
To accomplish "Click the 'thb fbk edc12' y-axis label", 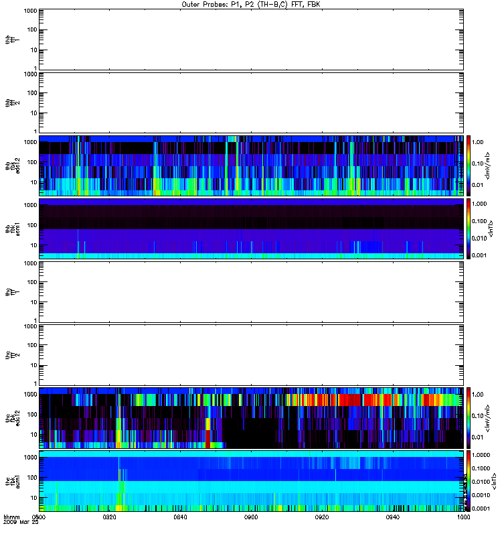I will point(13,165).
